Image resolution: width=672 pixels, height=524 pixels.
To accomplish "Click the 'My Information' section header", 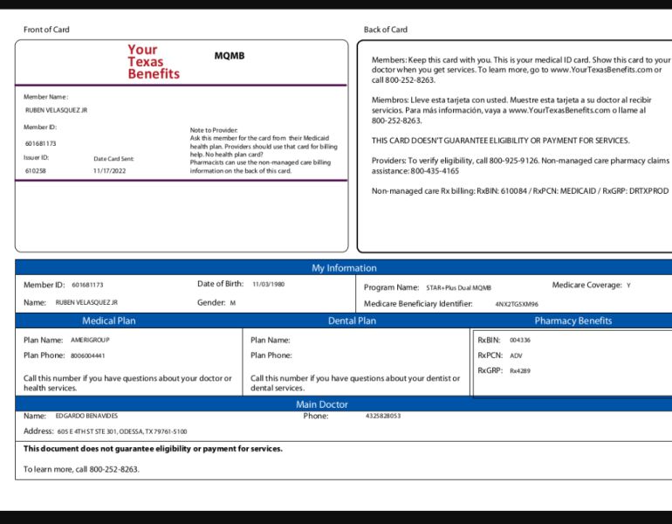I will pyautogui.click(x=344, y=268).
